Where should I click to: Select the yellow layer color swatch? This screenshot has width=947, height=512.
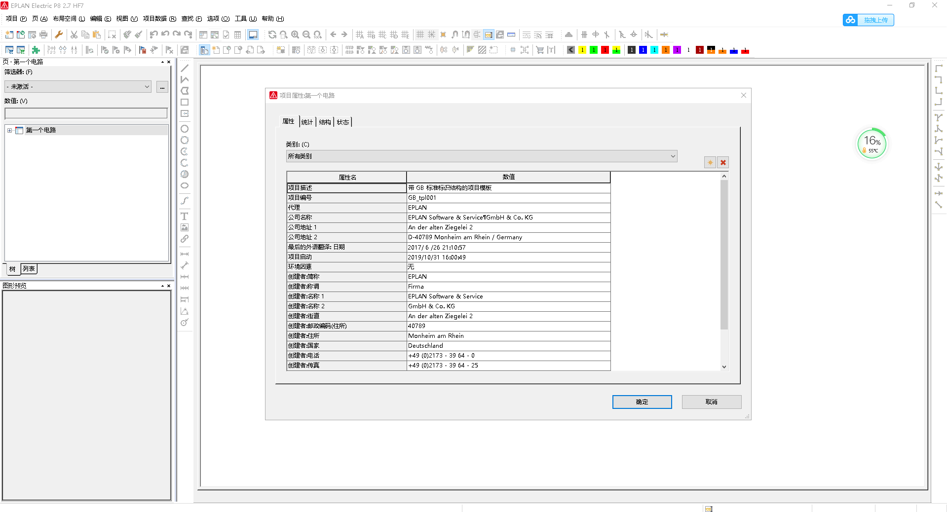(x=582, y=50)
